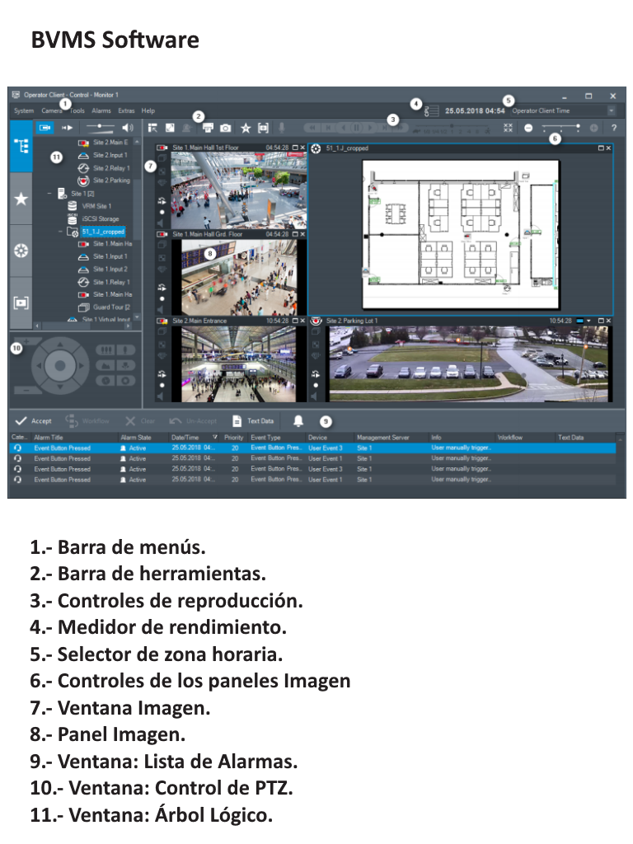Image resolution: width=633 pixels, height=844 pixels.
Task: Click the greyed-out microphone icon
Action: tap(282, 128)
